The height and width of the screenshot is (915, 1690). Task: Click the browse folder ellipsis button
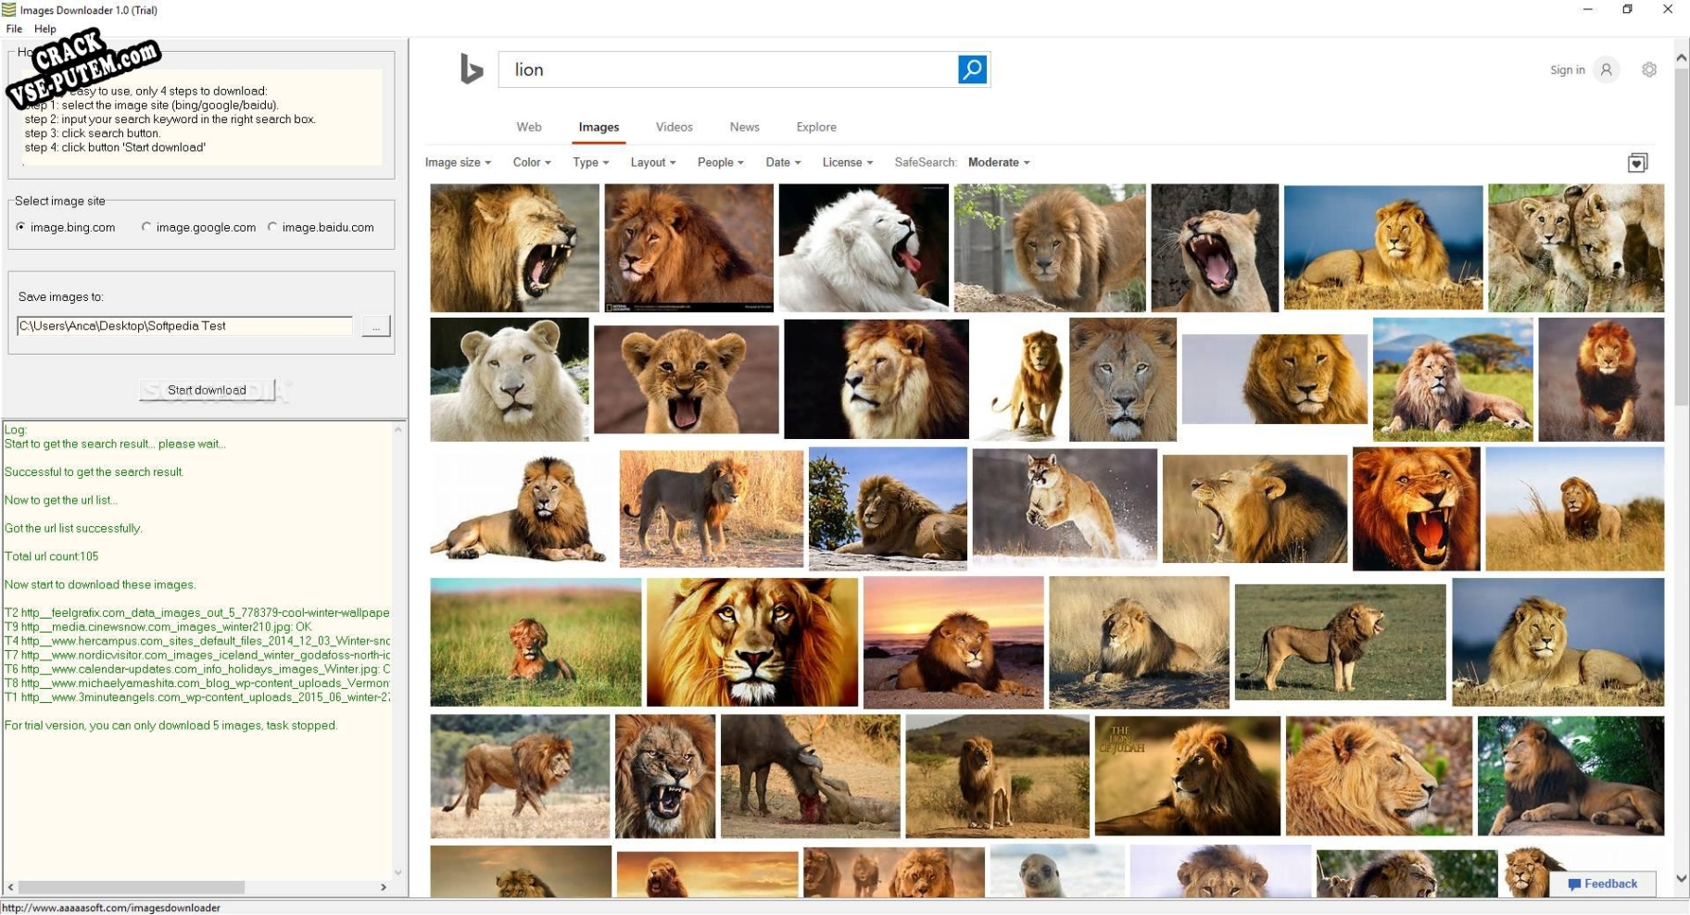click(x=375, y=326)
